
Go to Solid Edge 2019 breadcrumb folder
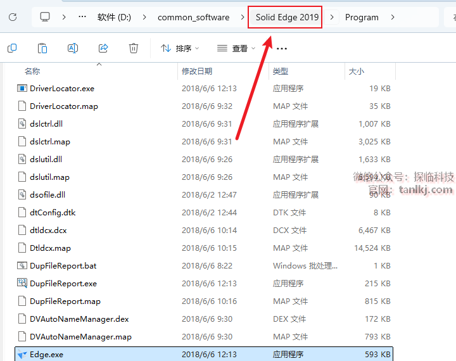click(287, 17)
